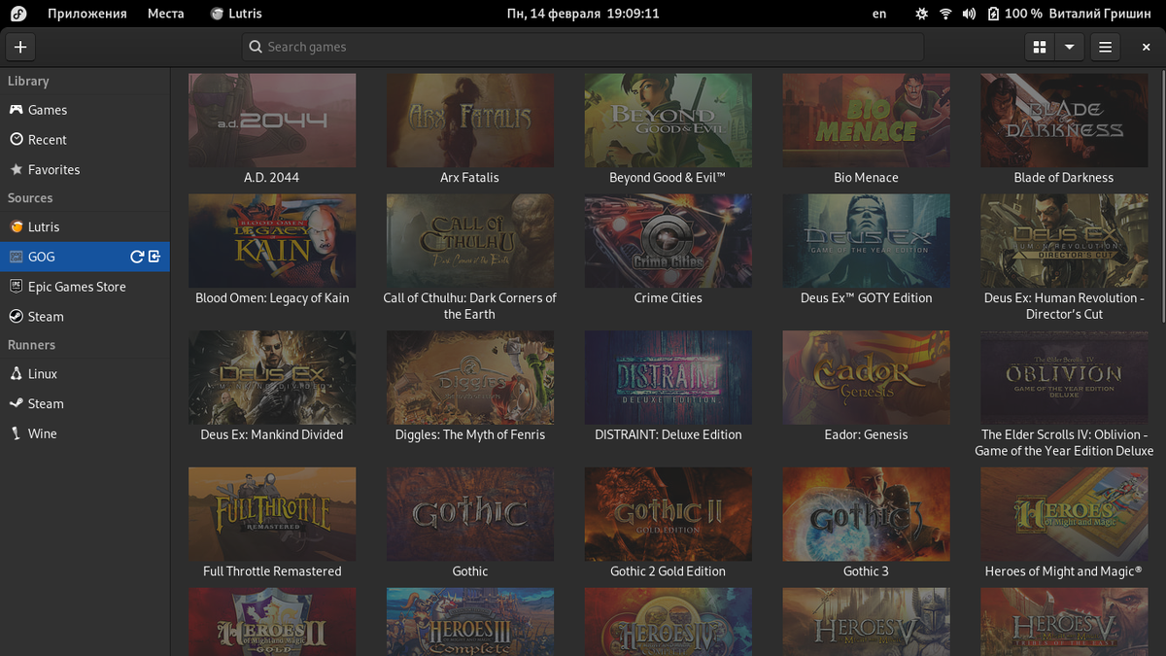The width and height of the screenshot is (1166, 656).
Task: Select the Epic Games Store source
Action: point(85,287)
